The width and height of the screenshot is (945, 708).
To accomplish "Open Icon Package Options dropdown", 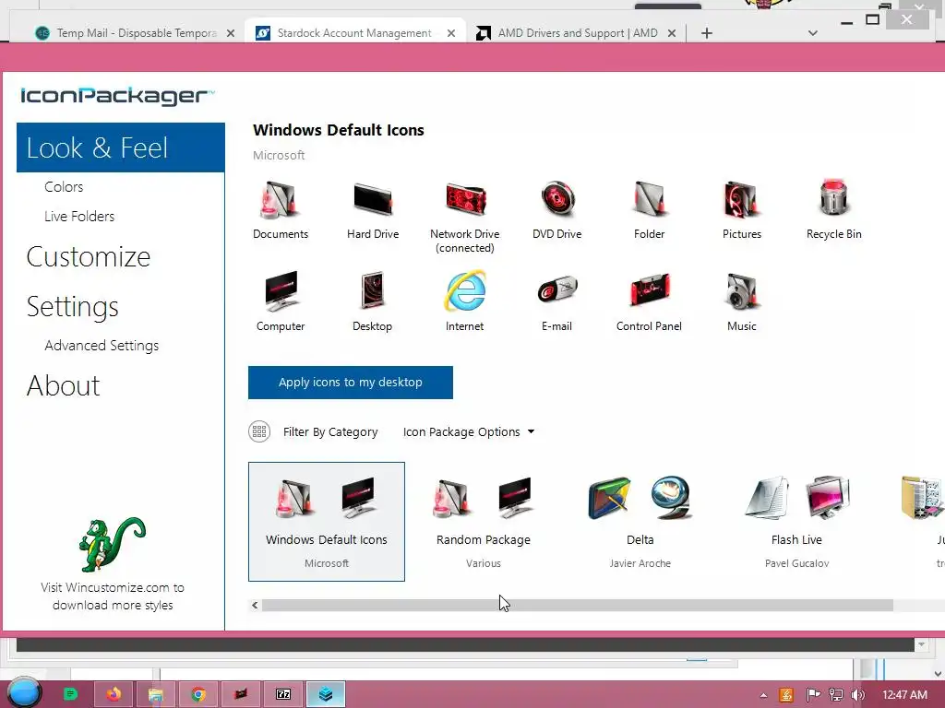I will (468, 431).
